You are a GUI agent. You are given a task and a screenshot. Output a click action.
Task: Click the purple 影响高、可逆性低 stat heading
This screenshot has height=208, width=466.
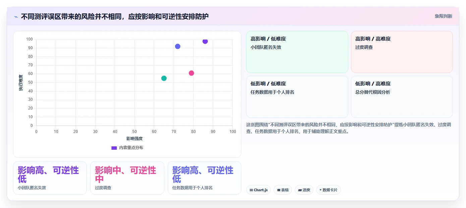(x=48, y=174)
